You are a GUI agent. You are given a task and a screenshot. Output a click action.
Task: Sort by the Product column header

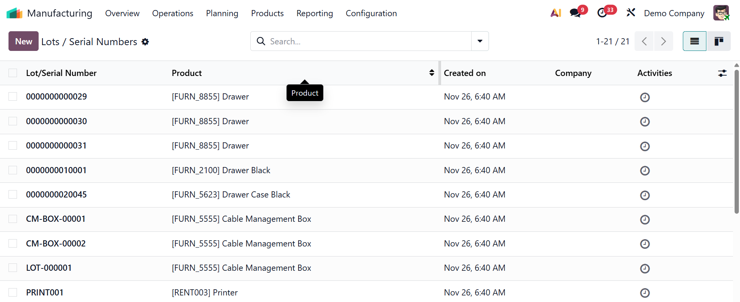click(187, 73)
